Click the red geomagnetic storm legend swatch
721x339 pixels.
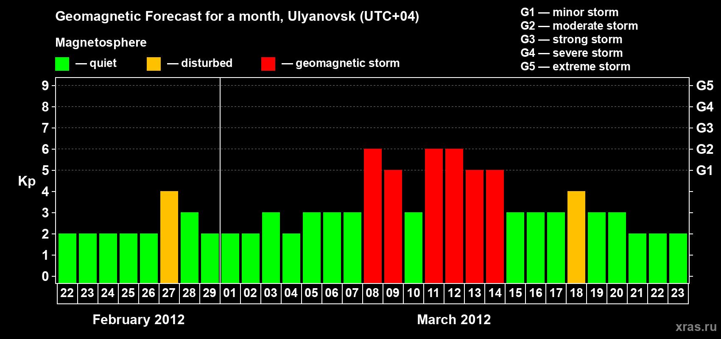(x=268, y=64)
